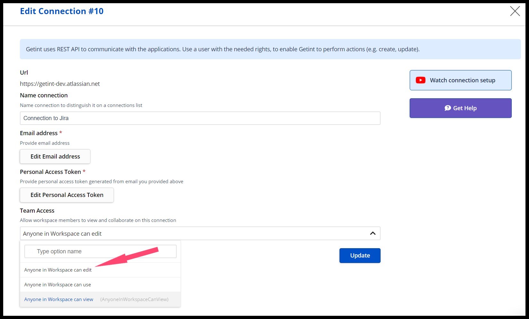Choose Anyone in Workspace can use
Screen dimensions: 529x319
58,285
